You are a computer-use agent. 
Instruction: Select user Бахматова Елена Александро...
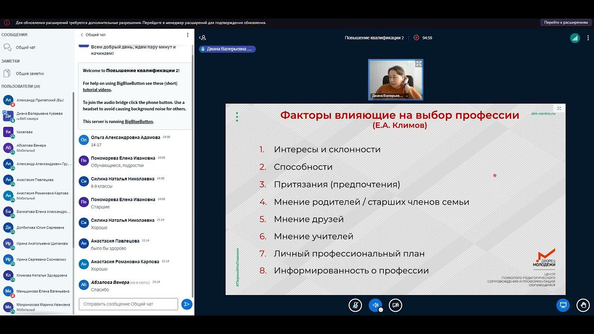pos(37,212)
